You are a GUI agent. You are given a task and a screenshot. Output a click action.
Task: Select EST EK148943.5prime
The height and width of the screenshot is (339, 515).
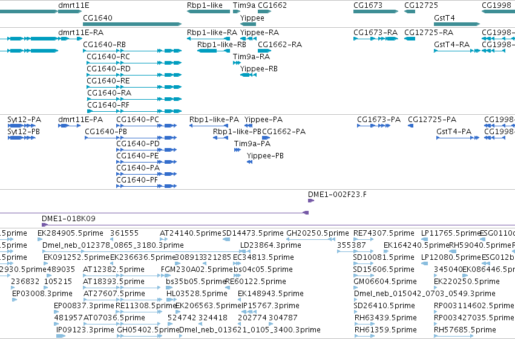[271, 294]
